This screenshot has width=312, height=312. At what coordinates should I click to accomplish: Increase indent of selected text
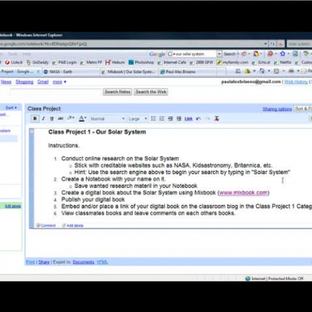coord(179,119)
